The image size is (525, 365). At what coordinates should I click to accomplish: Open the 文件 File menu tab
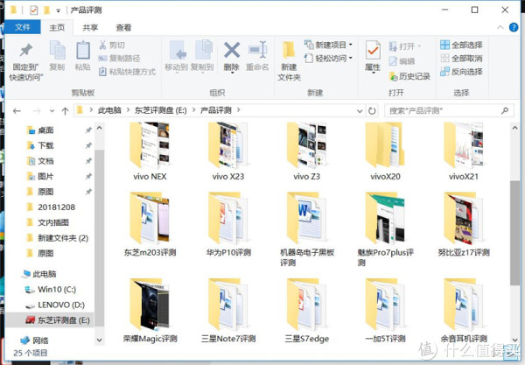(x=23, y=27)
